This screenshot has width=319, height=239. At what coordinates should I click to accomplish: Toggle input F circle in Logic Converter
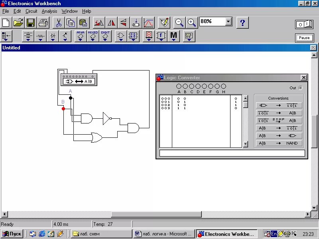(x=211, y=86)
